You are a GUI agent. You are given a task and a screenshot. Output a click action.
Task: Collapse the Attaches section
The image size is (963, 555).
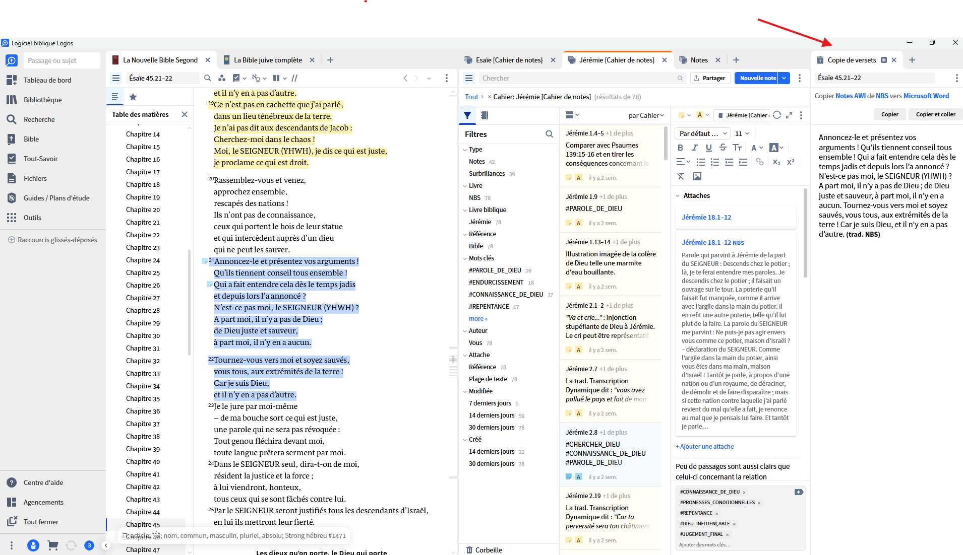pos(678,195)
